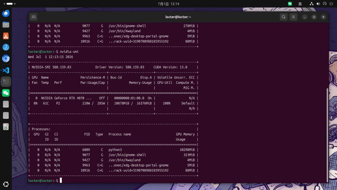Screen dimensions: 337x190
Task: Open the terminal hamburger menu
Action: 293,17
